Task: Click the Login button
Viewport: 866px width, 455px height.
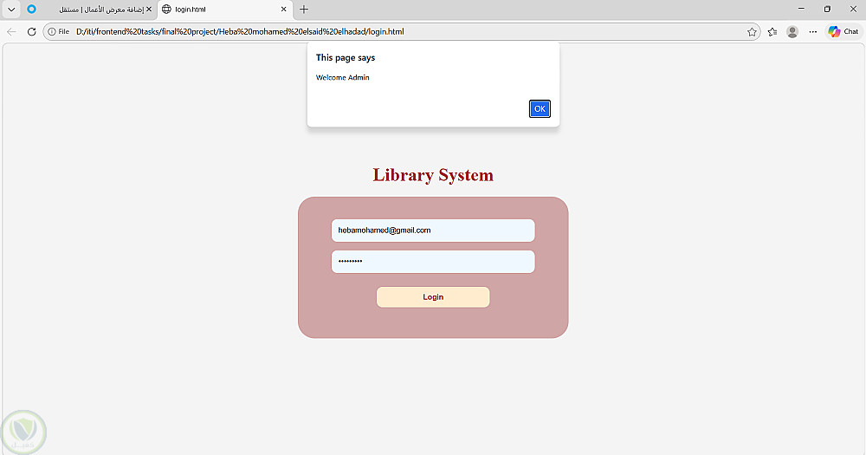Action: pos(433,297)
